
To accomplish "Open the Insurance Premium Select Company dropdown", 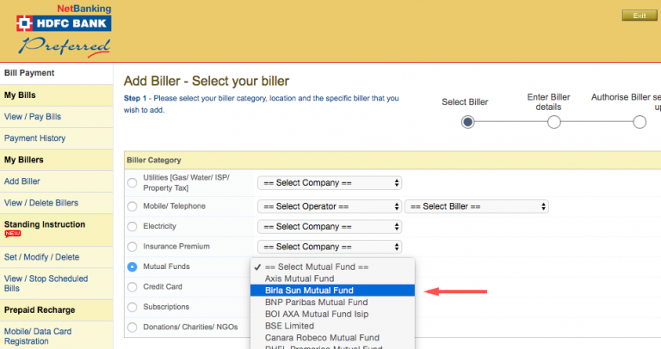I will [x=330, y=247].
